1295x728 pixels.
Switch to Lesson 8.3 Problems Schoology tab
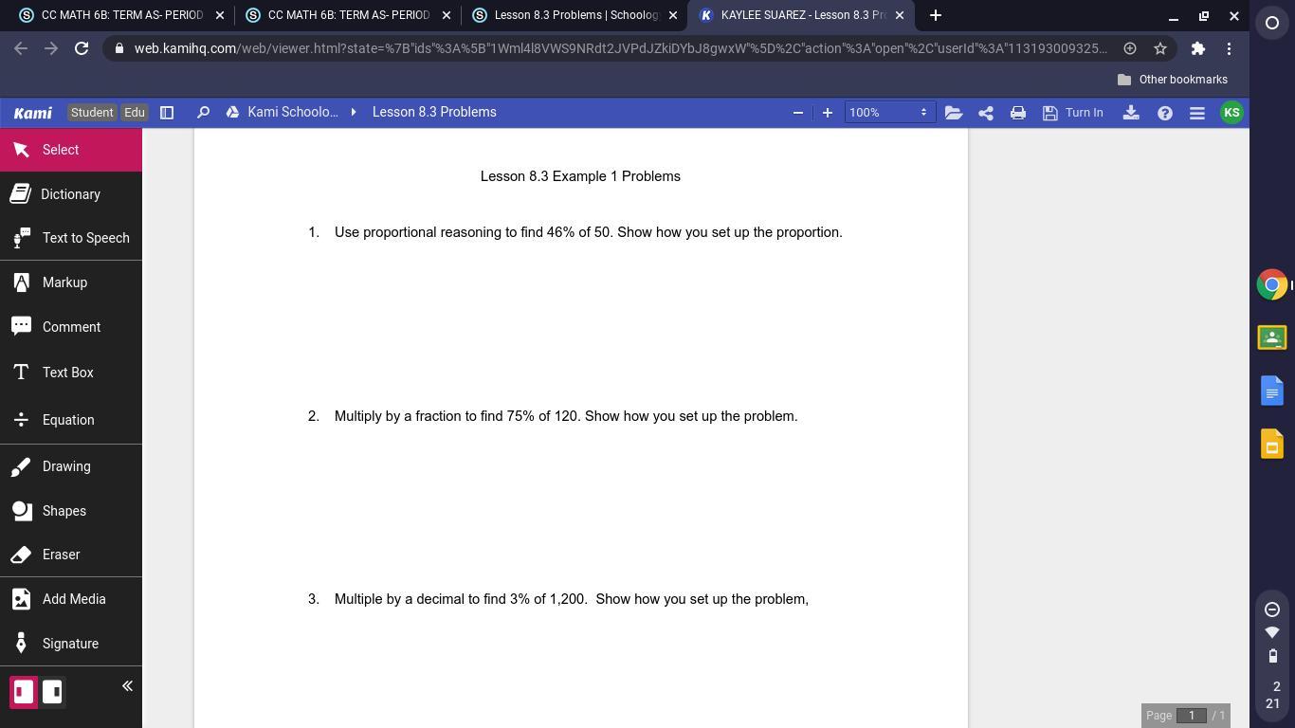click(x=575, y=15)
